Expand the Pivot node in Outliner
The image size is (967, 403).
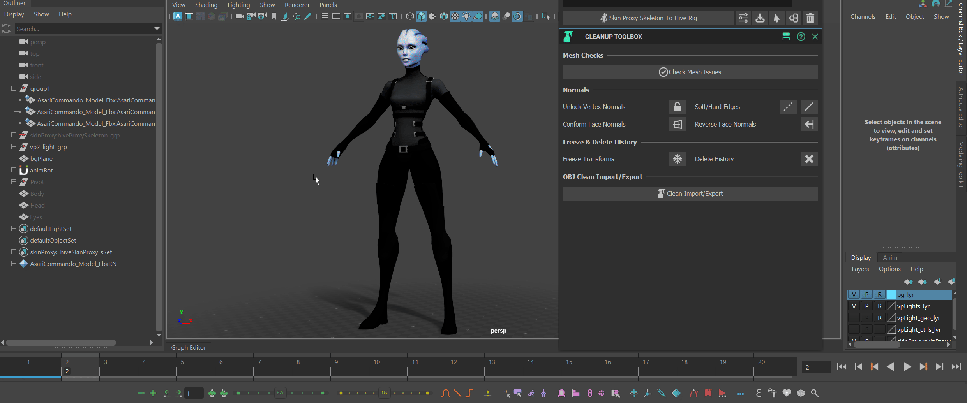click(14, 182)
